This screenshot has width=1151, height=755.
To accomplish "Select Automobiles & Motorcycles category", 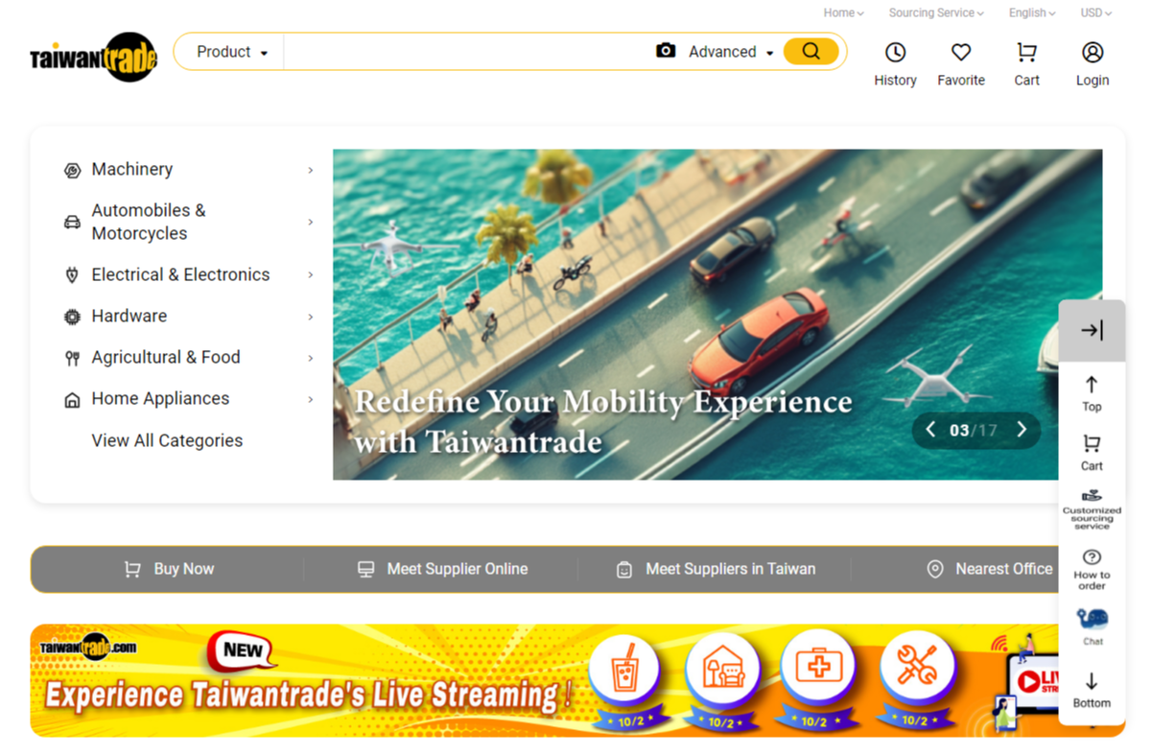I will pyautogui.click(x=149, y=222).
